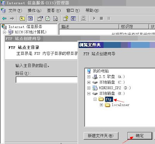
Task: Open the 窗口(W) menu
Action: (73, 10)
